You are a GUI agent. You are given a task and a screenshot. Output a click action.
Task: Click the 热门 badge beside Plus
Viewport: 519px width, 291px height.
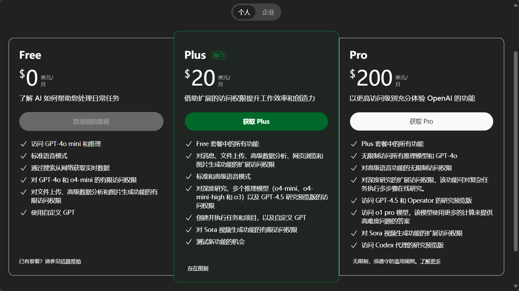[218, 55]
